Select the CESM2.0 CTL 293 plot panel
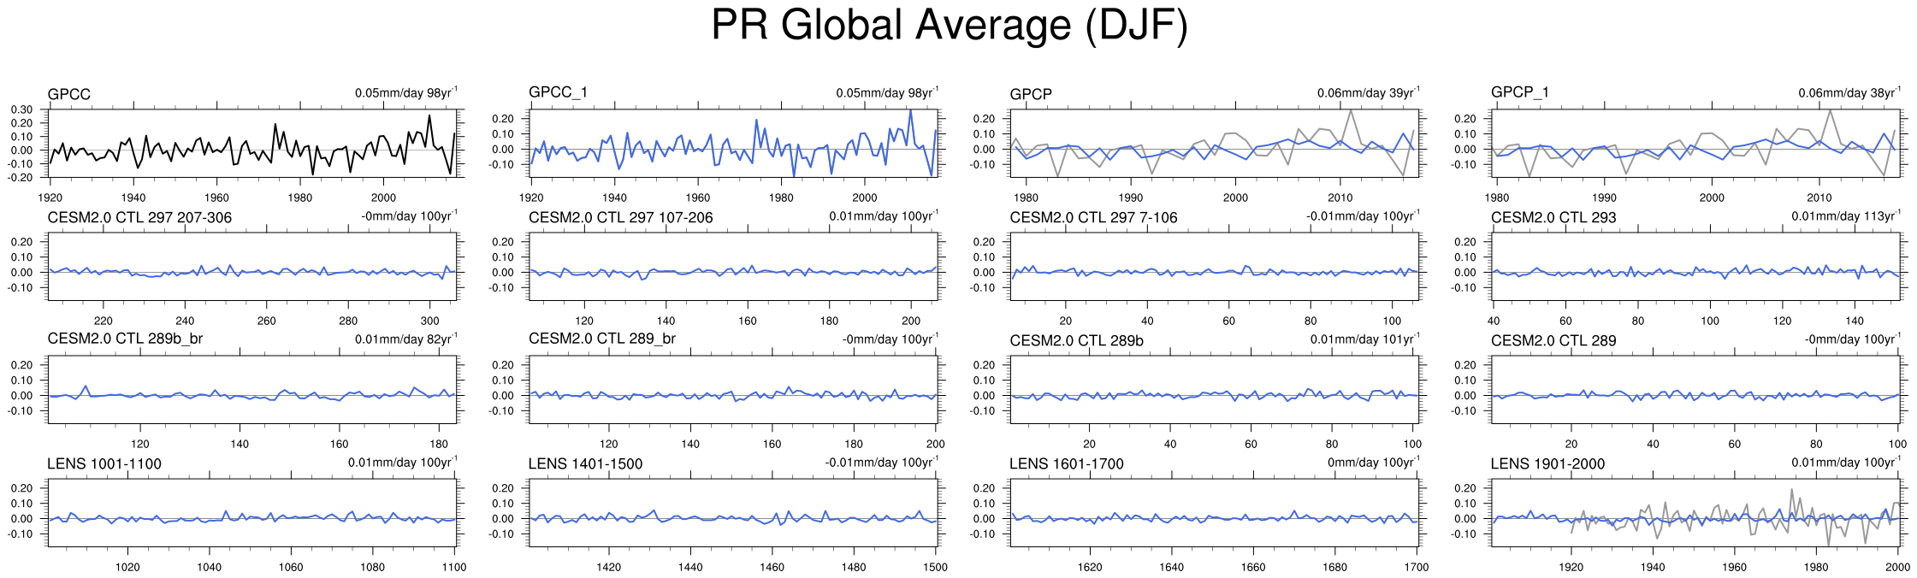Screen dimensions: 1917x578 tap(1695, 266)
